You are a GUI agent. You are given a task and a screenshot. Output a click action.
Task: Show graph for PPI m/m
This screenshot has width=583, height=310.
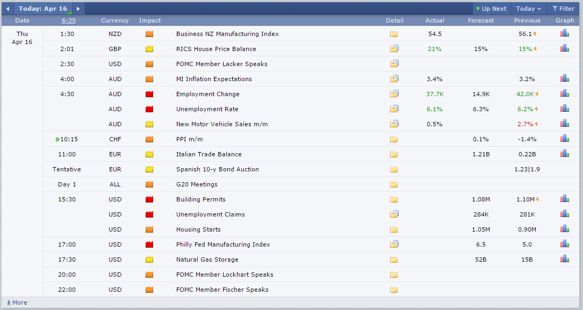(x=564, y=139)
